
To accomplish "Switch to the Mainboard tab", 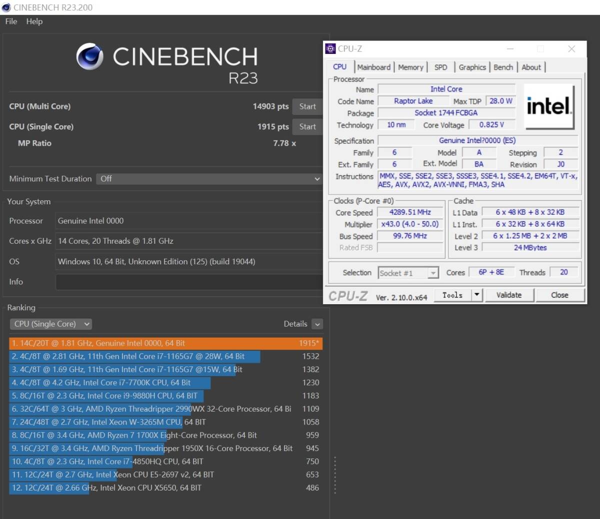I will [374, 67].
